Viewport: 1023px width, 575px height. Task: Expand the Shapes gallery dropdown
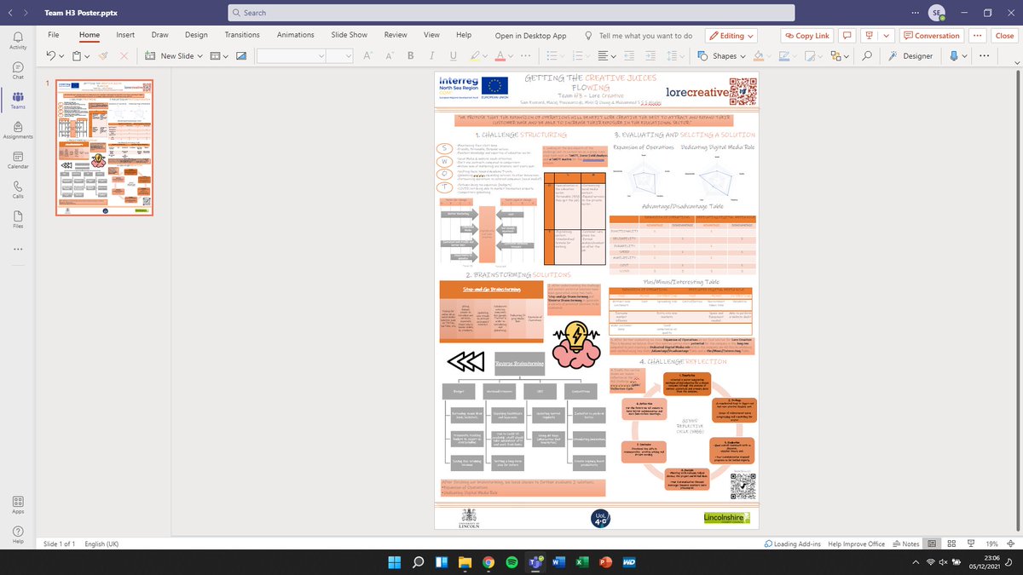(x=743, y=55)
